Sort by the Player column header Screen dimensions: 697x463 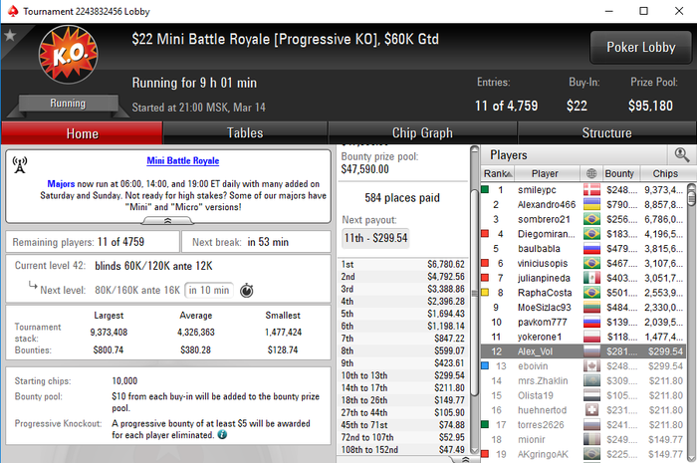[x=545, y=173]
